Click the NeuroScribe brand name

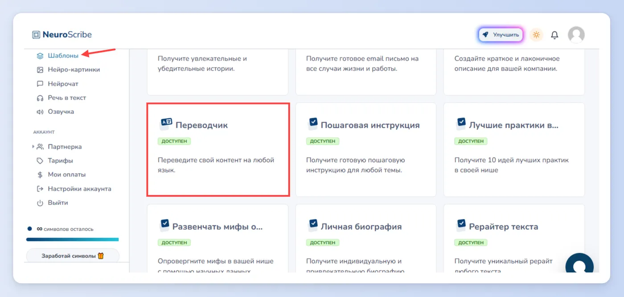tap(67, 35)
